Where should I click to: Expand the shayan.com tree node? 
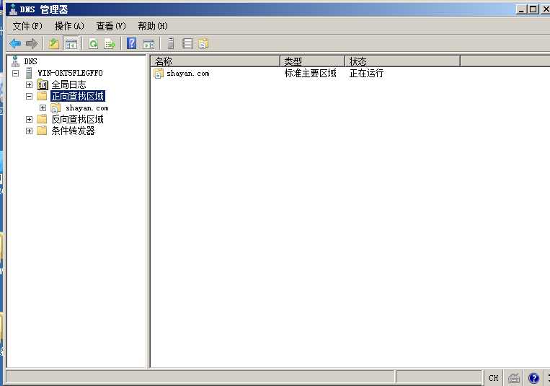tap(43, 108)
